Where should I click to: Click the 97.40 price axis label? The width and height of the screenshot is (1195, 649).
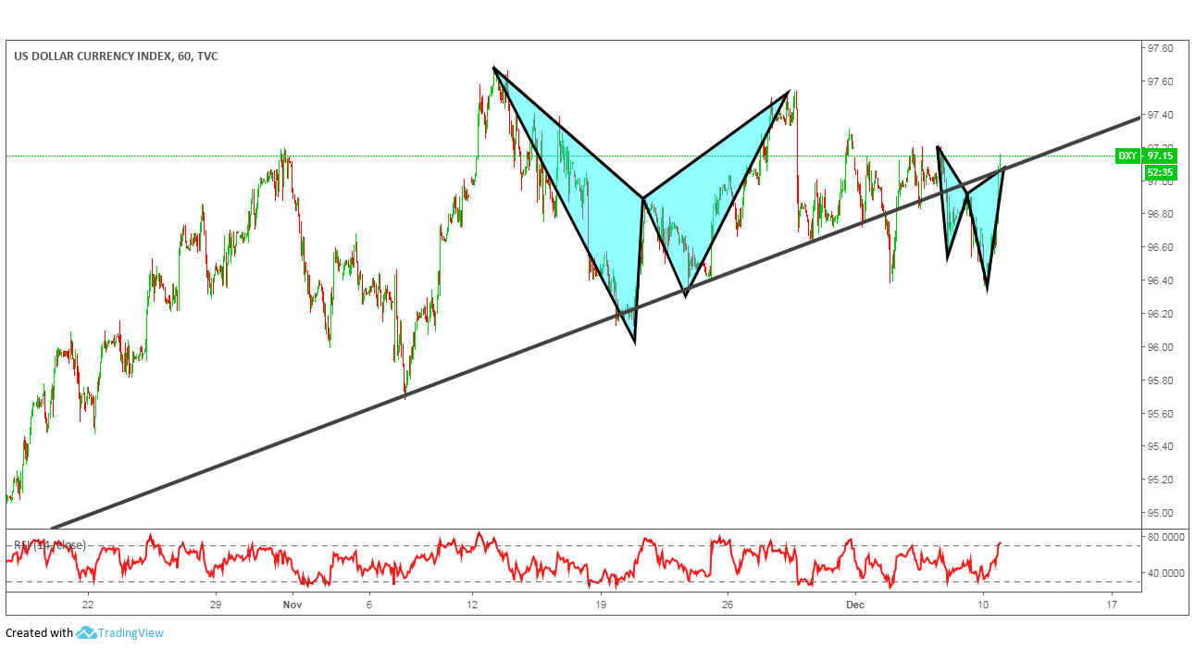pyautogui.click(x=1161, y=115)
